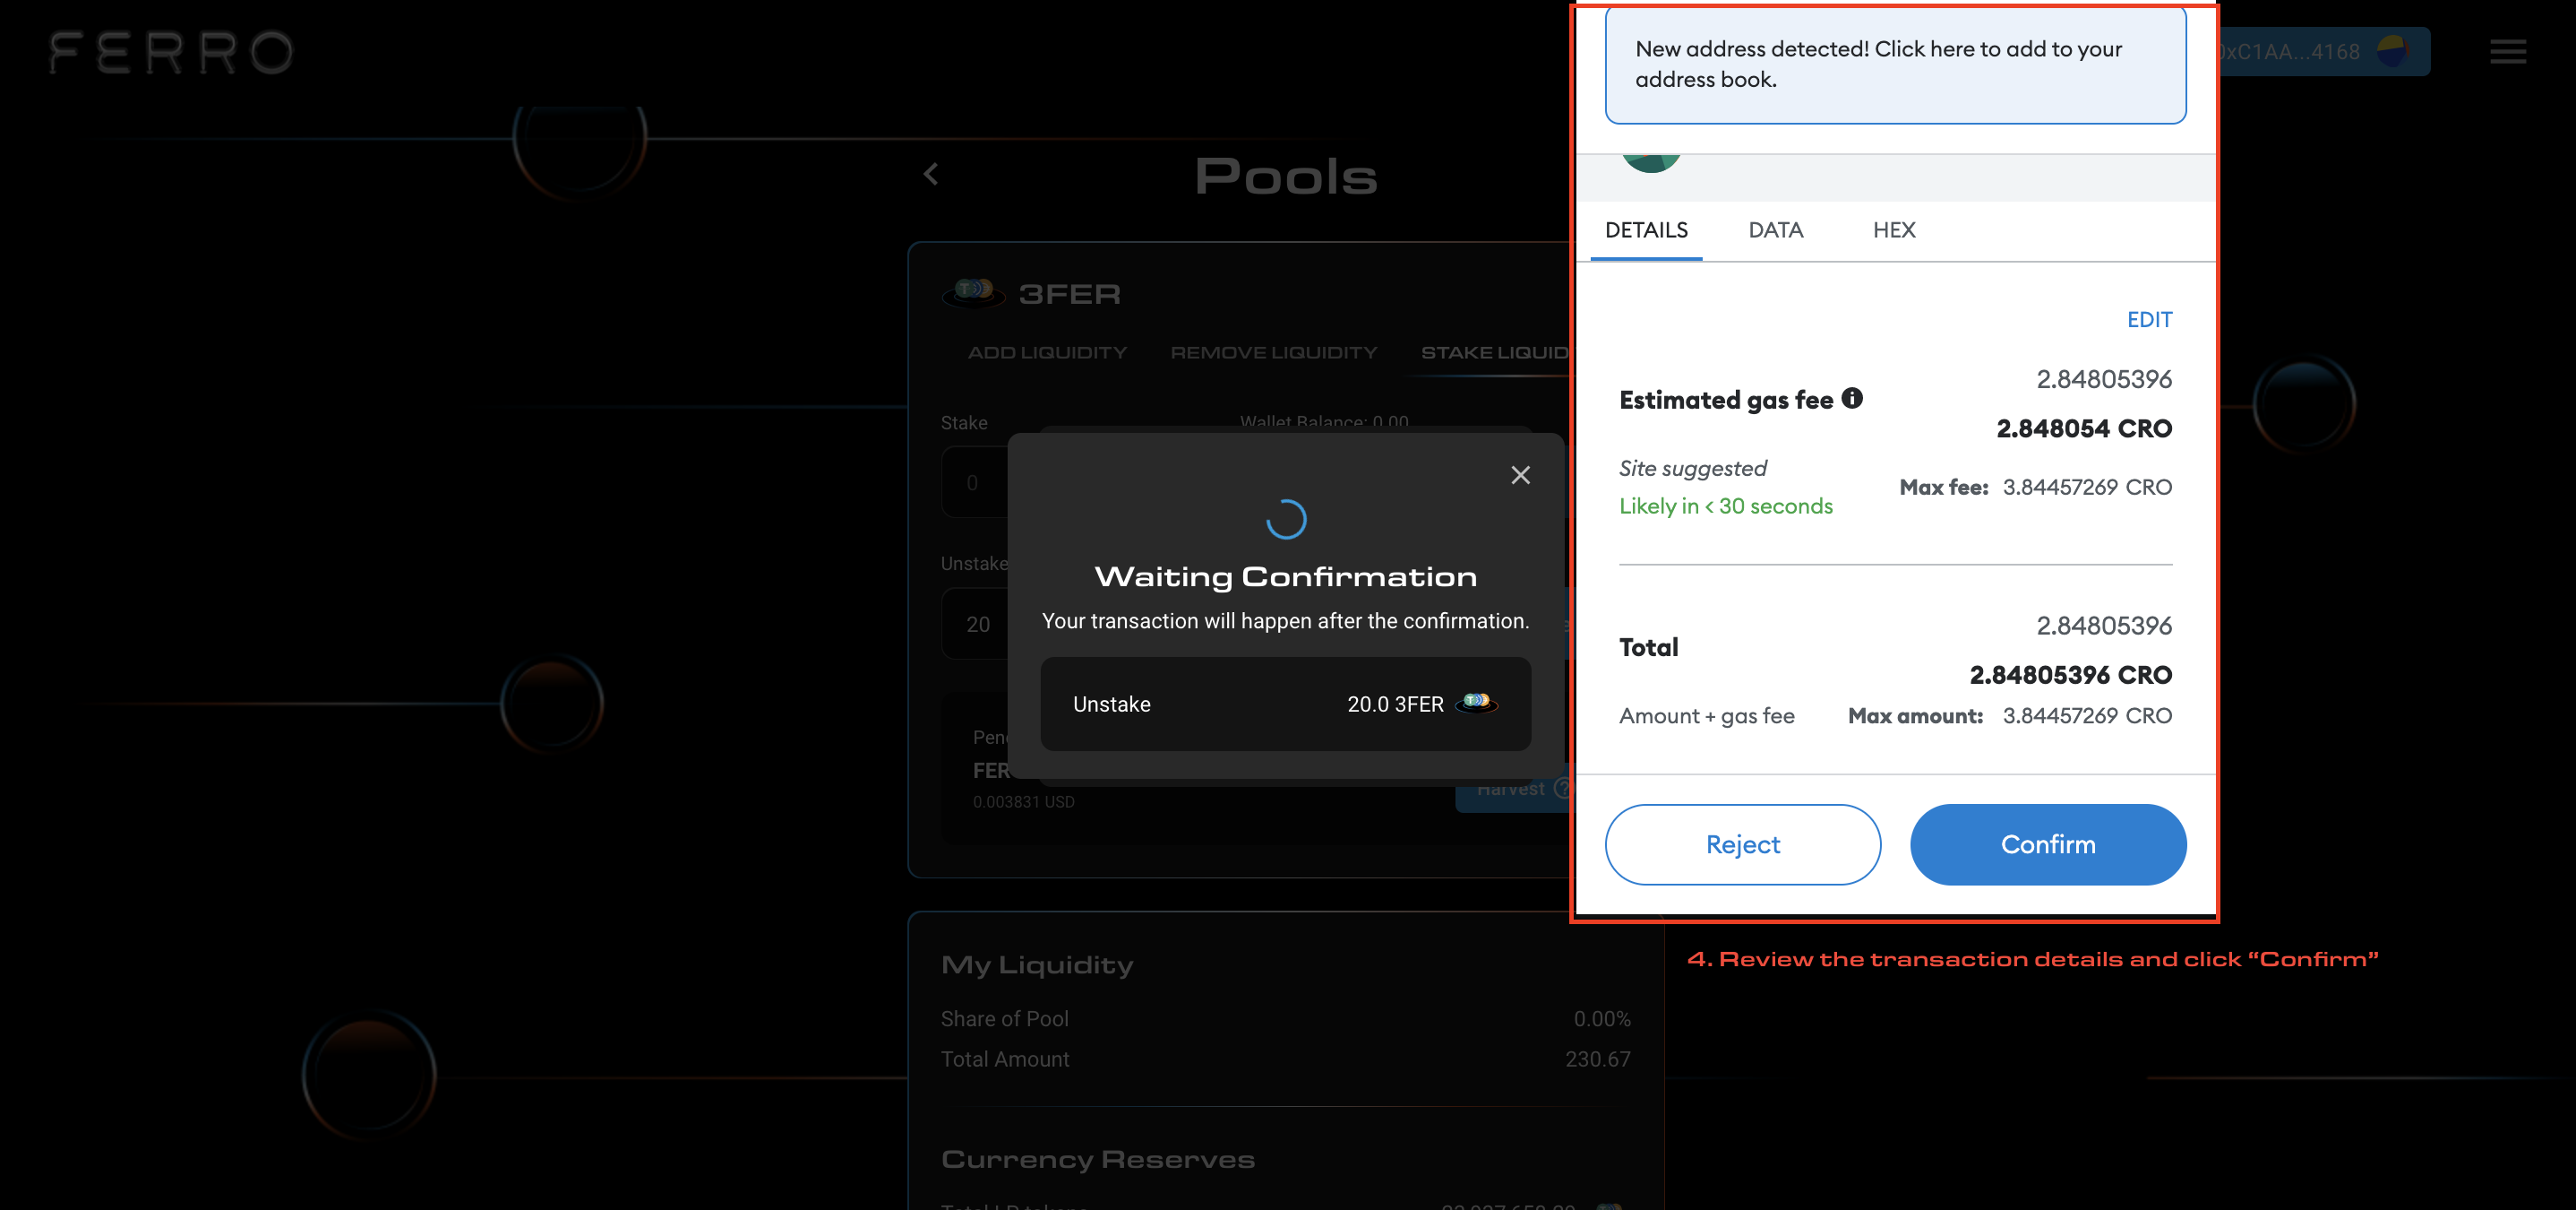Click the wallet avatar icon in header
The width and height of the screenshot is (2576, 1210).
tap(2392, 51)
